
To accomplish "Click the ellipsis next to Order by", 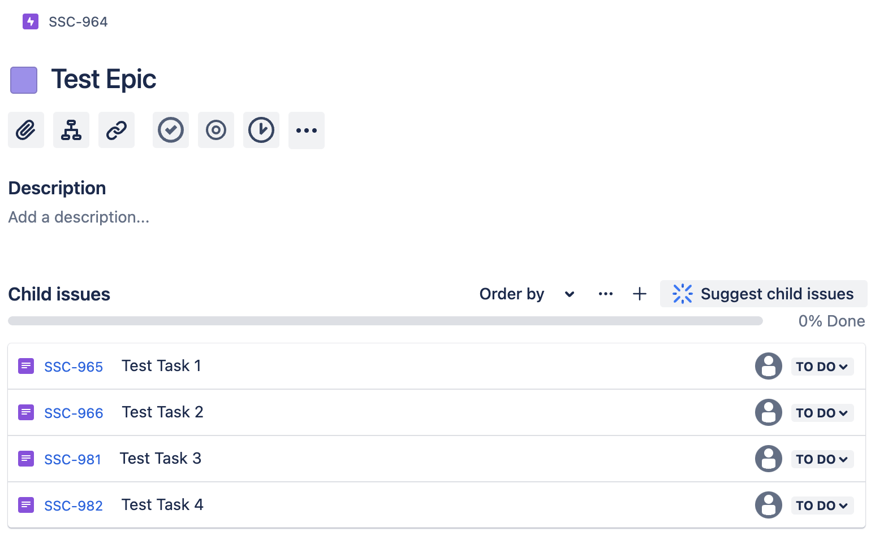I will tap(605, 294).
